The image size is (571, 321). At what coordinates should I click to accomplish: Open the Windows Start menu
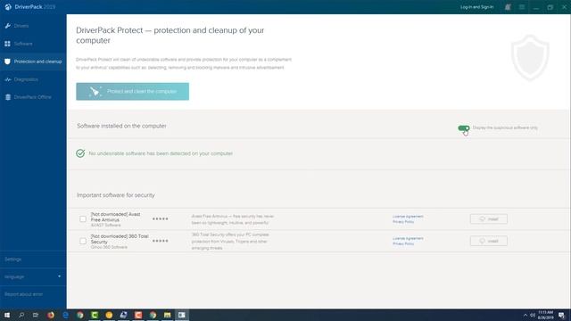[x=7, y=315]
